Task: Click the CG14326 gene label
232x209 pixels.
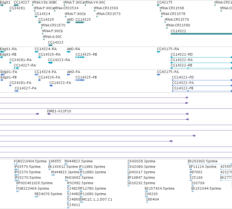Action: 46,20
